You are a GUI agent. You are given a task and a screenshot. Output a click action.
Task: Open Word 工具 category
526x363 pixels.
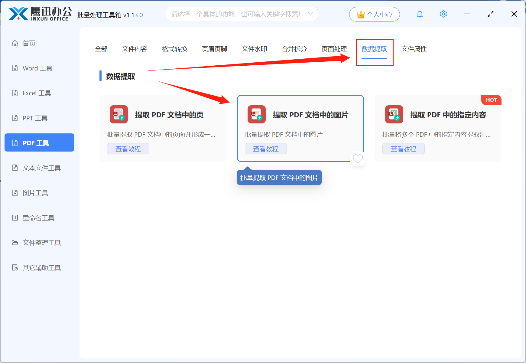click(x=37, y=68)
